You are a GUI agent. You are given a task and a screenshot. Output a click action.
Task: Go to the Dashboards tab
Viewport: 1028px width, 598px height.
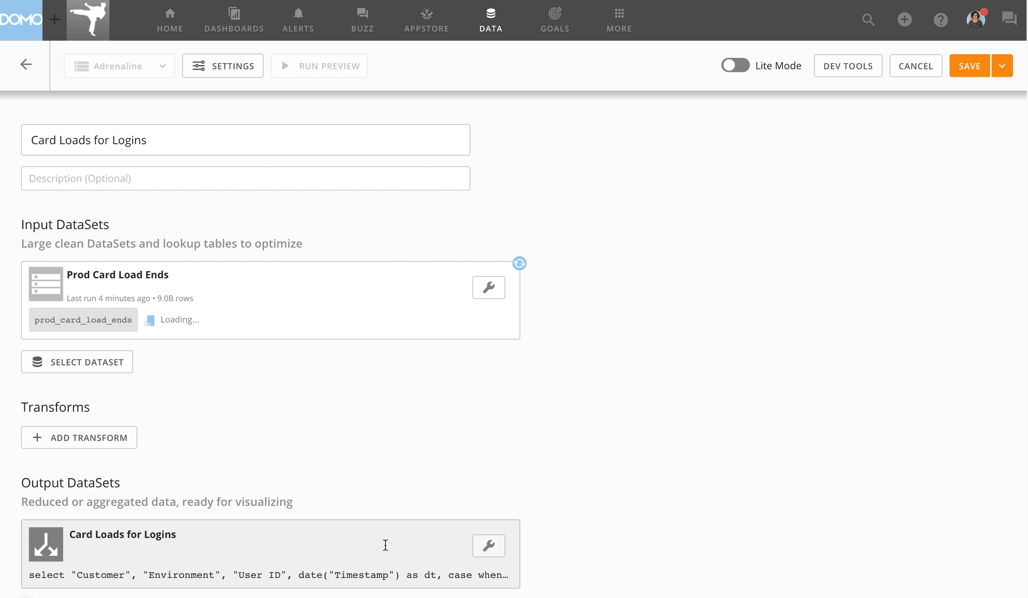[x=234, y=19]
